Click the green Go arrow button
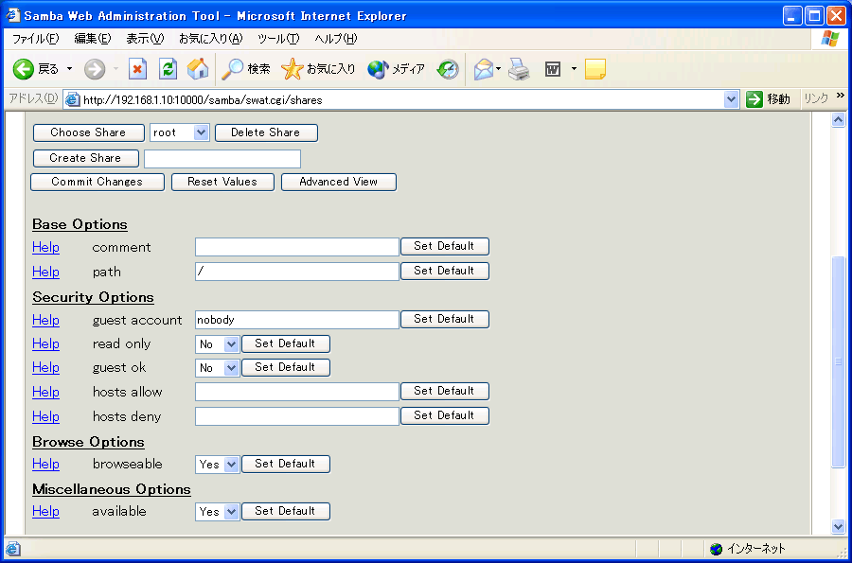Viewport: 852px width, 563px height. coord(754,99)
